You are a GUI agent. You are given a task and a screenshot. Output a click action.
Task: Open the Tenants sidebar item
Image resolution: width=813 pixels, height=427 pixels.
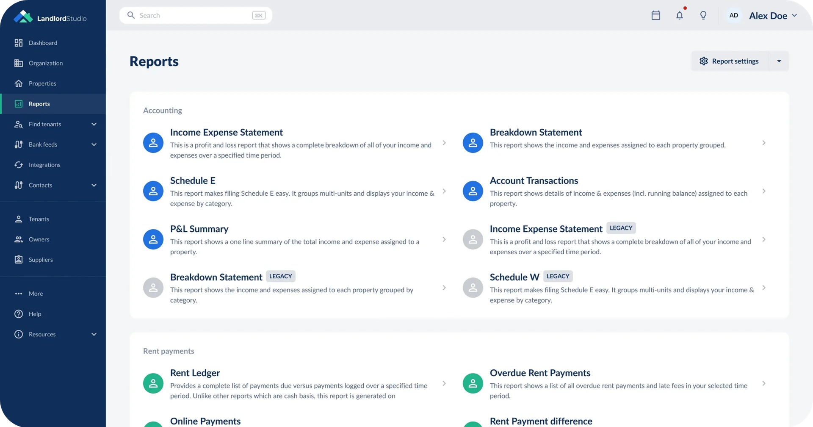tap(53, 219)
